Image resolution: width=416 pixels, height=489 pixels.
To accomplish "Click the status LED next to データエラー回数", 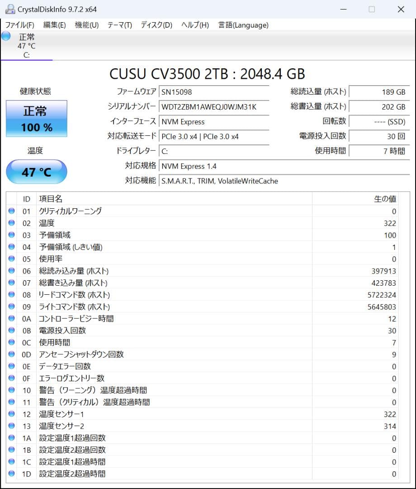I will click(11, 366).
